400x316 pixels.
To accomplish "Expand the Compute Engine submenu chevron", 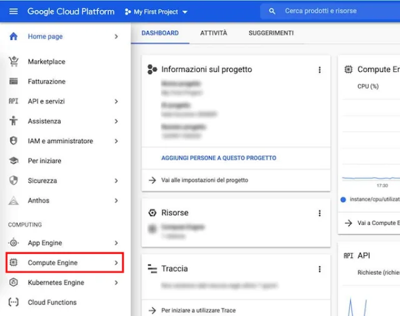I will 116,263.
